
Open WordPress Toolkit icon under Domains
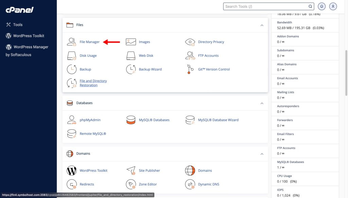click(71, 170)
